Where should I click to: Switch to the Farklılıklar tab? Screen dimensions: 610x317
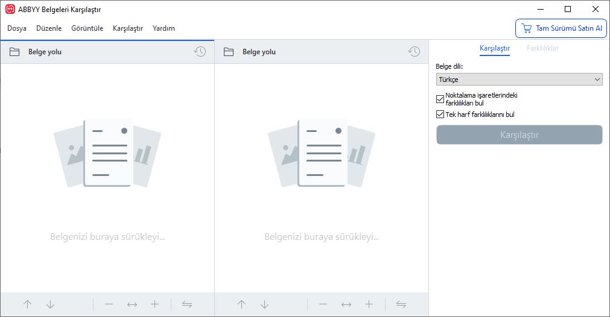(542, 48)
